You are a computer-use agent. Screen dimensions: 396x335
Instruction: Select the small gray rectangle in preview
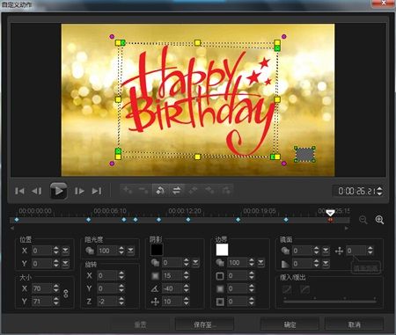point(305,154)
